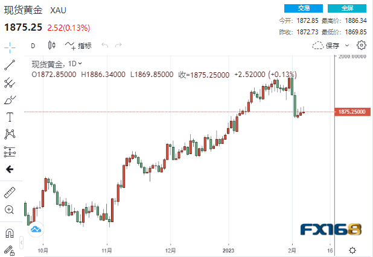Click the zoom in tool

(10, 209)
